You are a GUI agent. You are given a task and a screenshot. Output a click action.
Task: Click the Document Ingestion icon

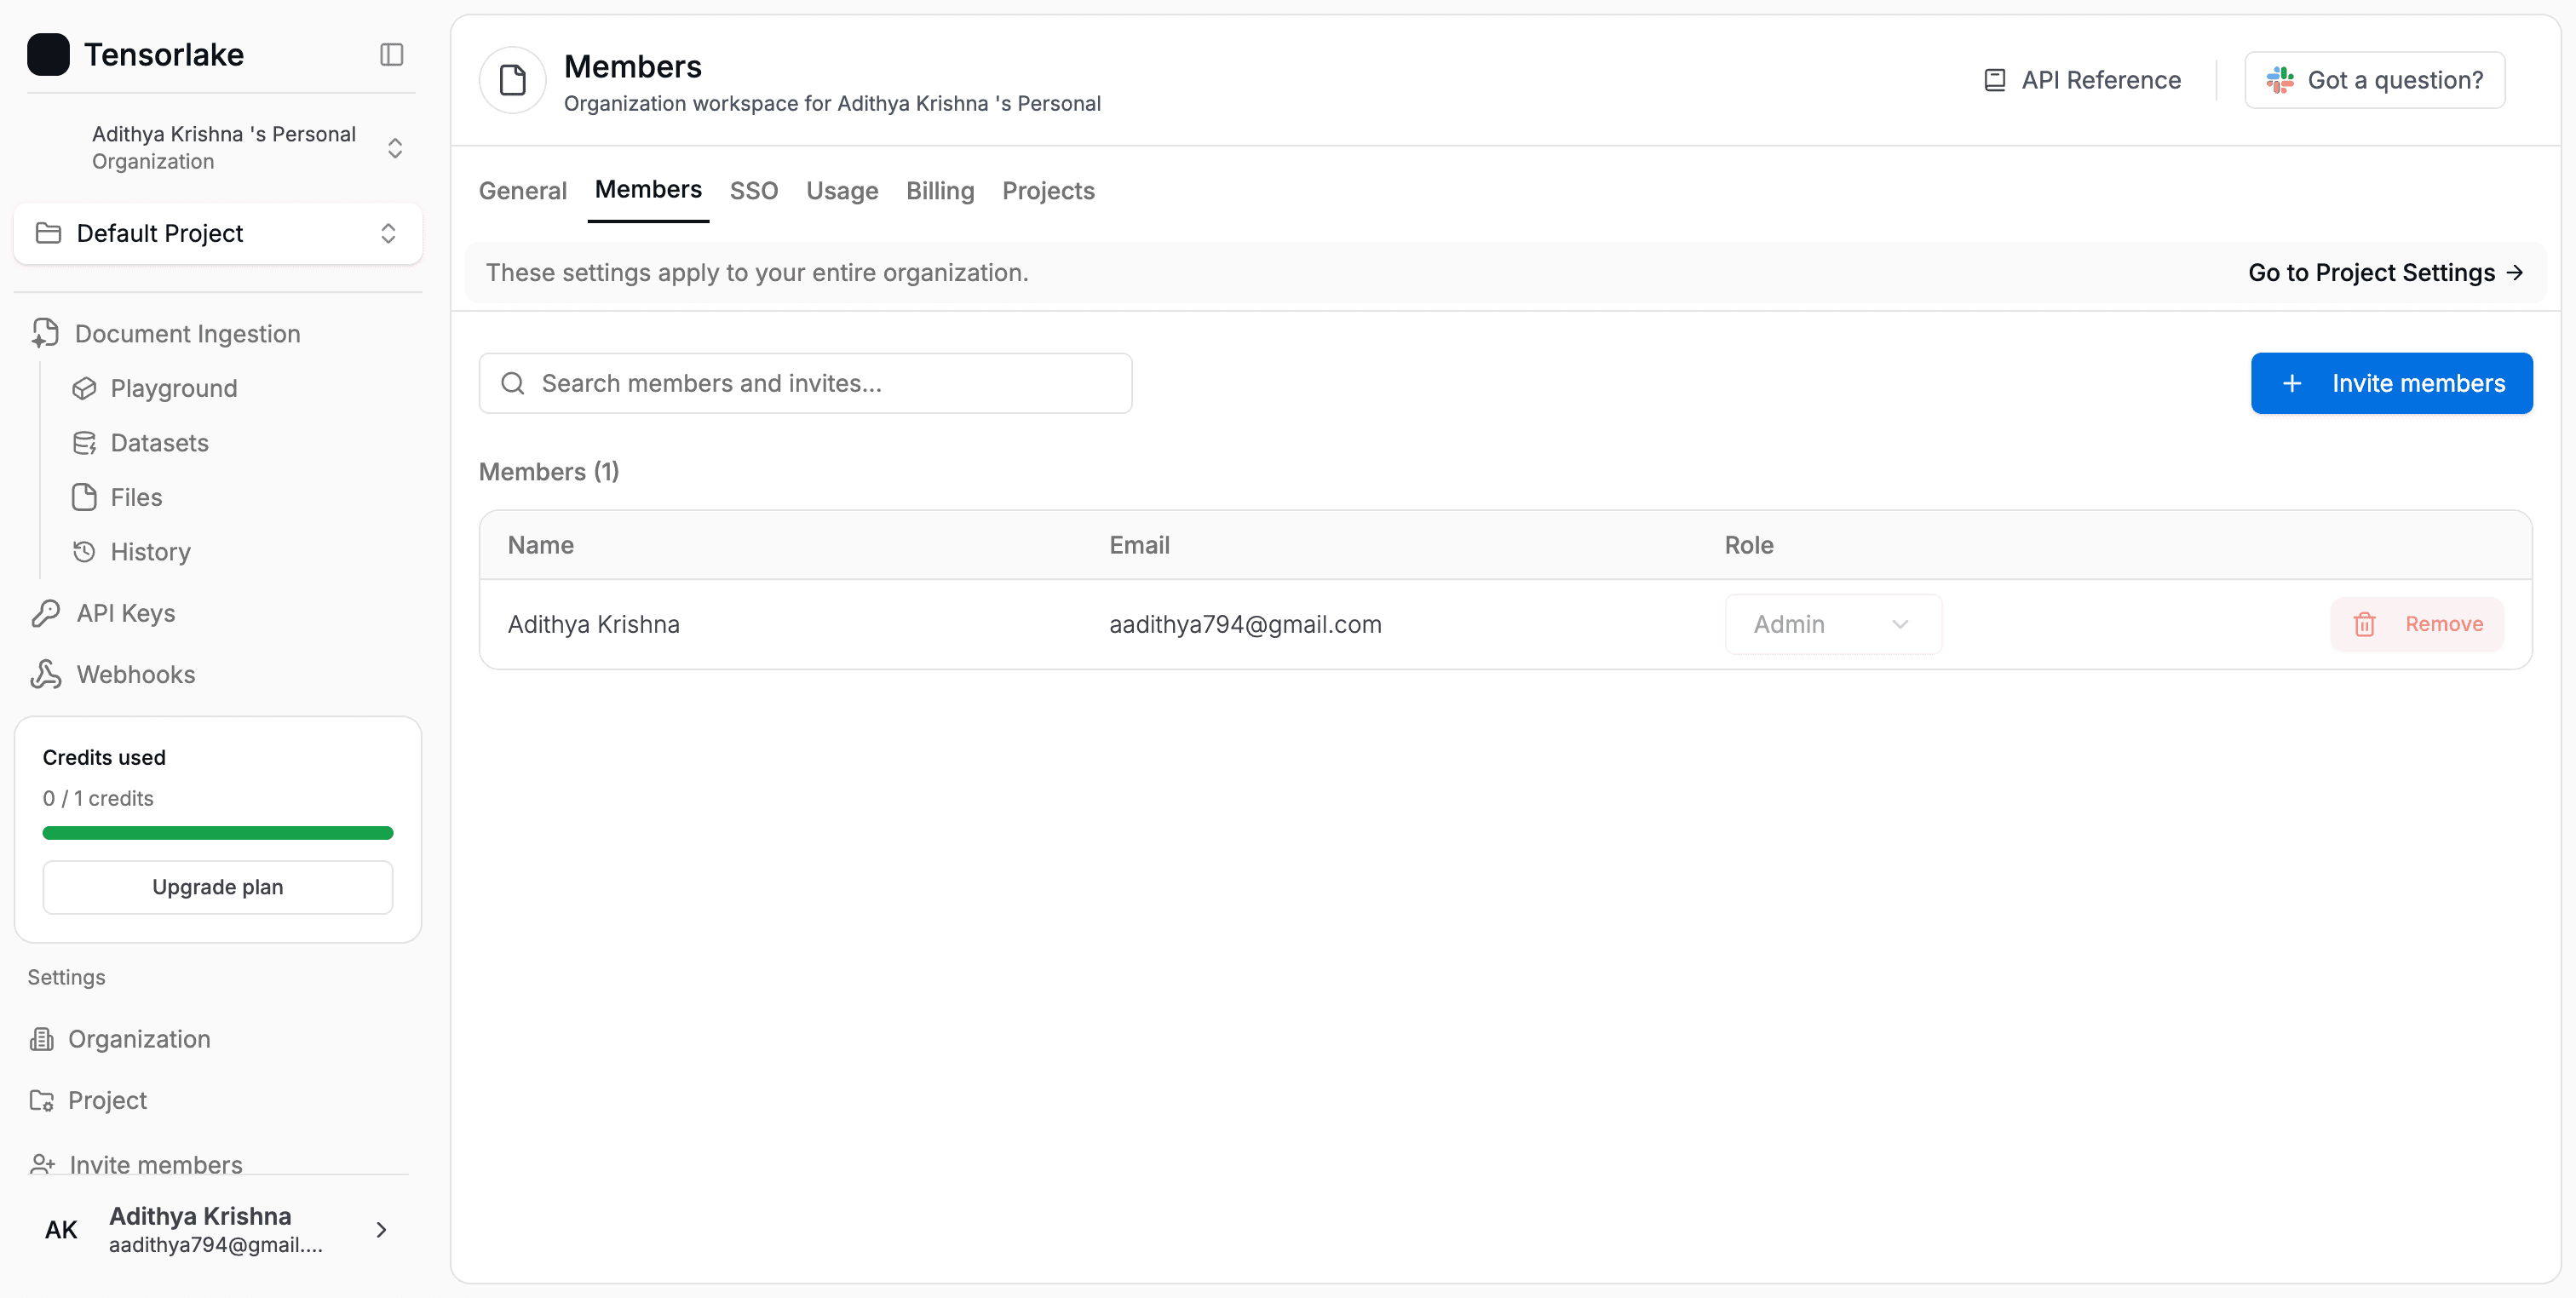pos(45,333)
